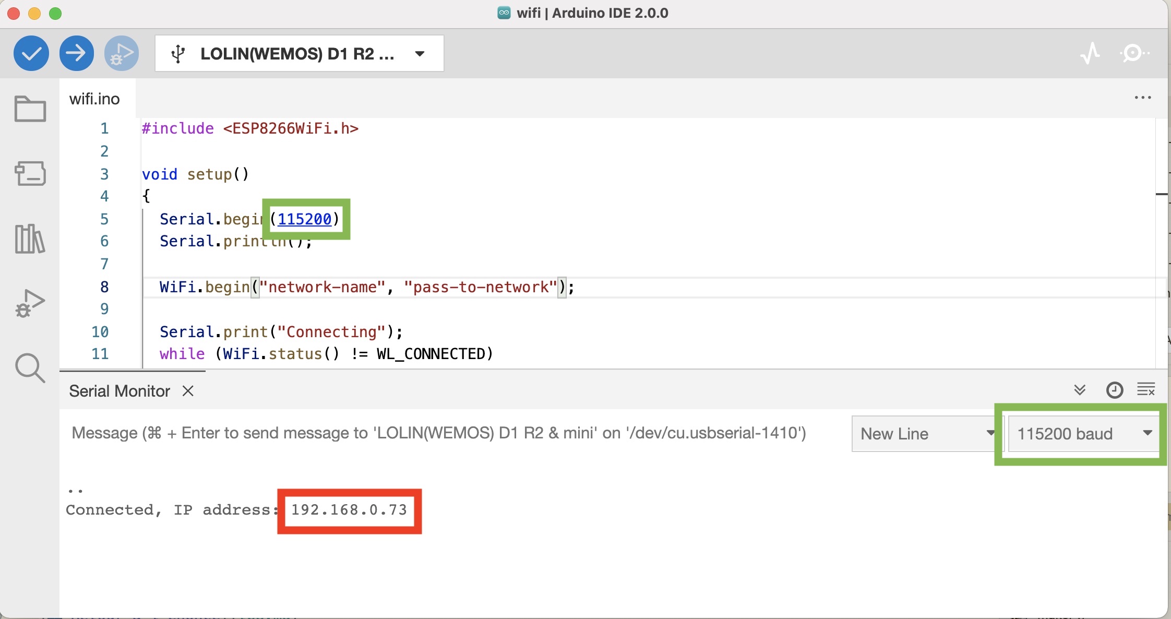Screen dimensions: 1171x619
Task: Click the #include <ESP8266WiFi.h> line
Action: pyautogui.click(x=250, y=128)
